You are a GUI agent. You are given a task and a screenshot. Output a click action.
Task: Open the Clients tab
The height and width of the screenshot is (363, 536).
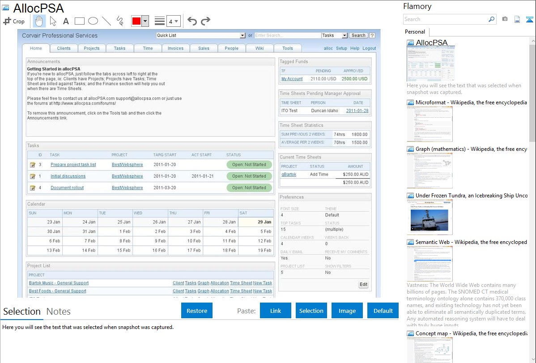coord(64,48)
